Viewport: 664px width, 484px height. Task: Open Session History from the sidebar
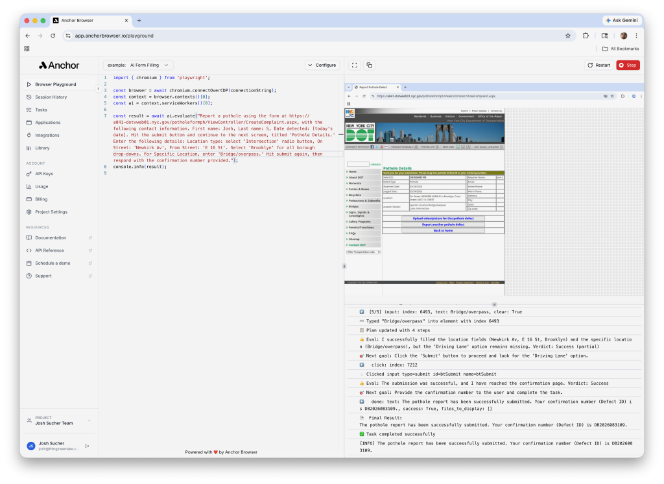coord(51,97)
